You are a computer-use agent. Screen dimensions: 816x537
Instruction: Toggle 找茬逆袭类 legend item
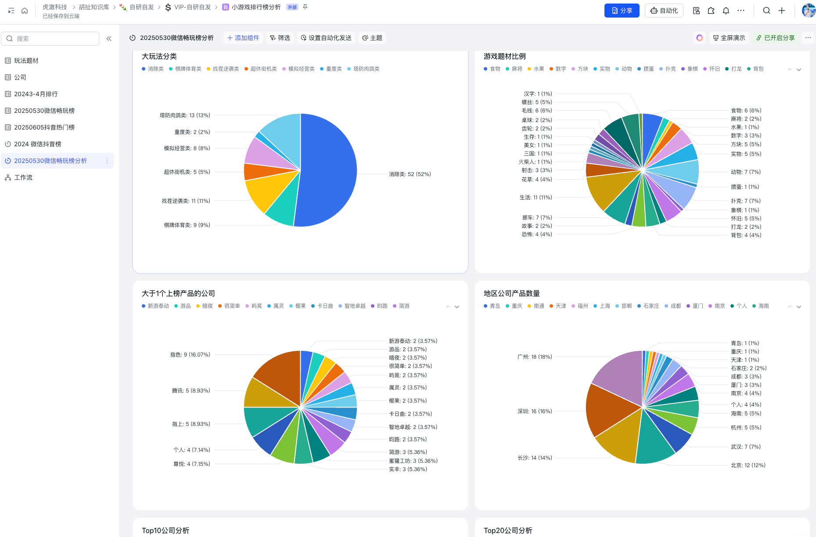(223, 69)
